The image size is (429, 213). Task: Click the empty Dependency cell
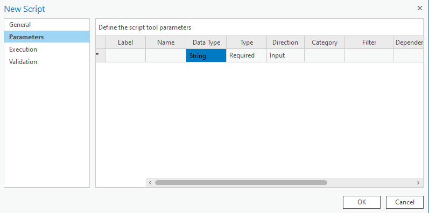[x=408, y=55]
